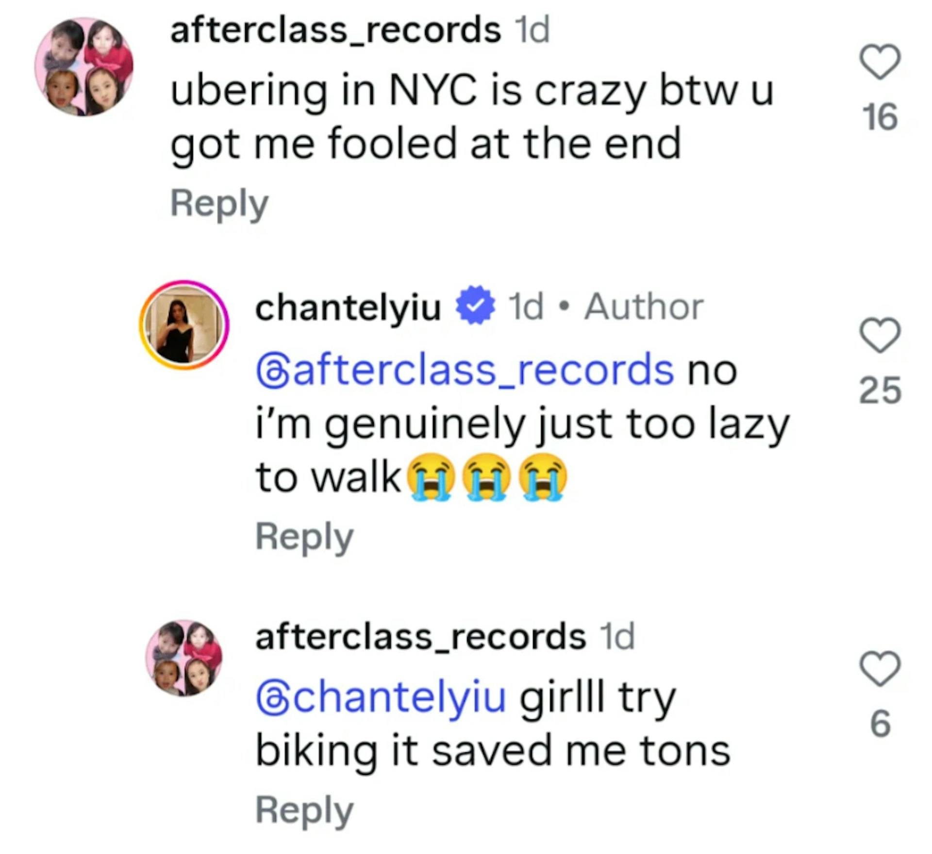Open afterclass_records avatar on top comment
Image resolution: width=932 pixels, height=854 pixels.
click(x=83, y=67)
